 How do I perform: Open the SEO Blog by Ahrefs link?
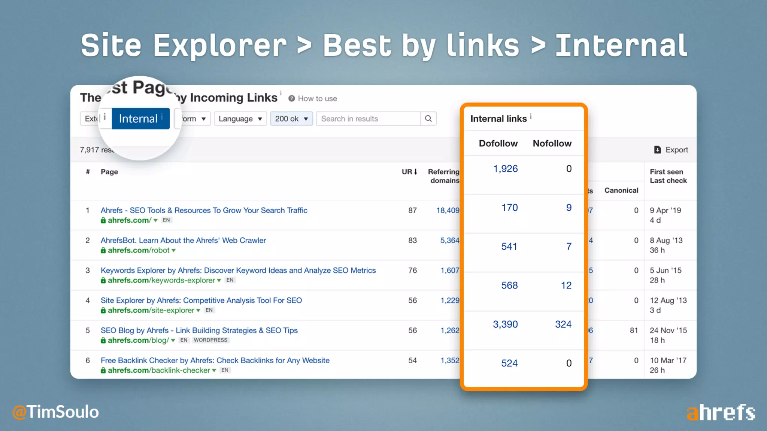199,330
